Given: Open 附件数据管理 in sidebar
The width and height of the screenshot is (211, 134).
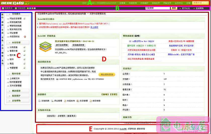Looking at the screenshot, I should coord(16,82).
